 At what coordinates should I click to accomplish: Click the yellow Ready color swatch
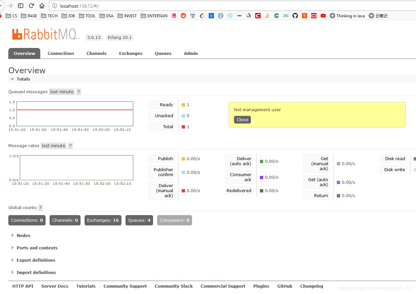pos(183,105)
